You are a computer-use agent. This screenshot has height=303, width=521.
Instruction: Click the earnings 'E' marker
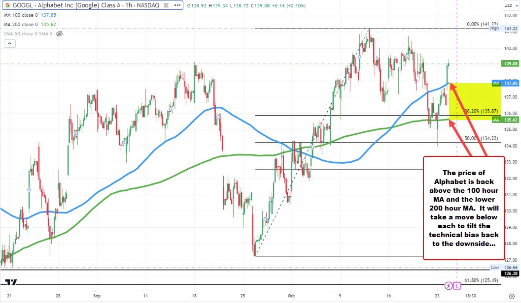[x=457, y=285]
